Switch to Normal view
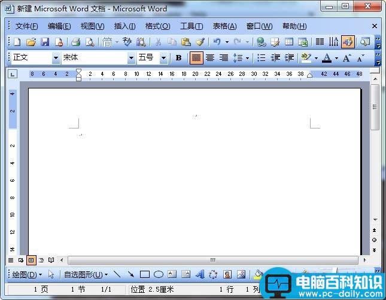The image size is (386, 300). click(x=11, y=260)
